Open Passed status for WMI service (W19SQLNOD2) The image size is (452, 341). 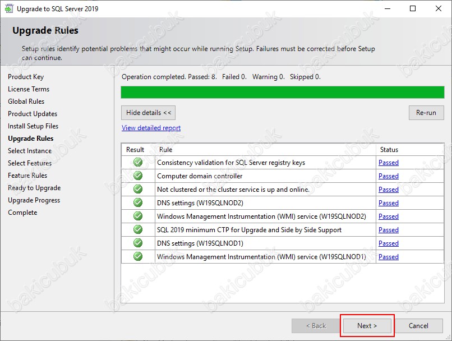coord(389,216)
